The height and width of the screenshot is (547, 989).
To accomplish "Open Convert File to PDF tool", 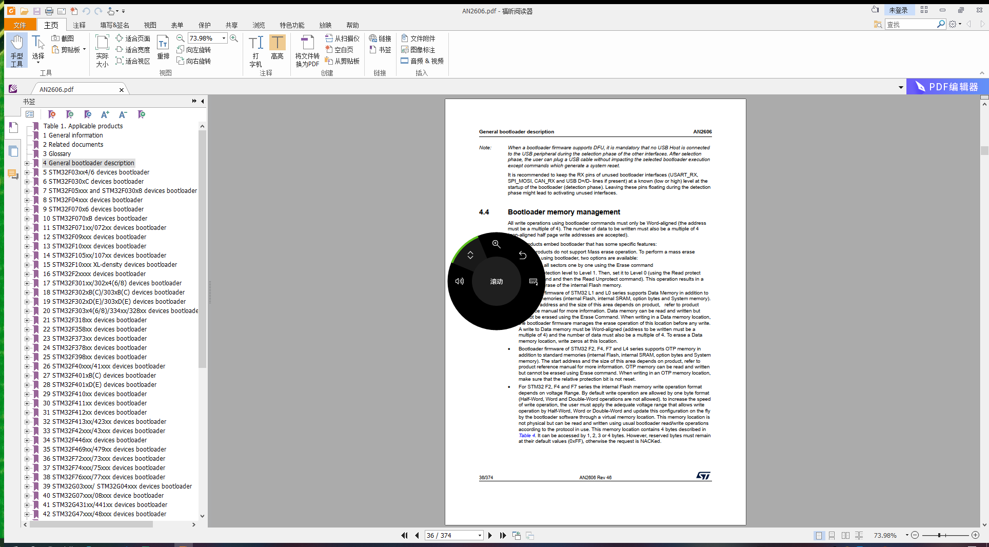I will [307, 50].
